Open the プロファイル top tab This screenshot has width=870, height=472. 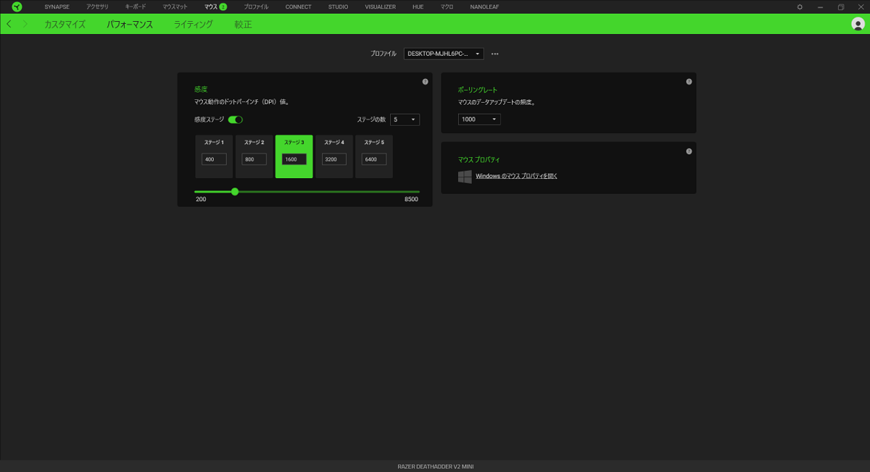256,7
